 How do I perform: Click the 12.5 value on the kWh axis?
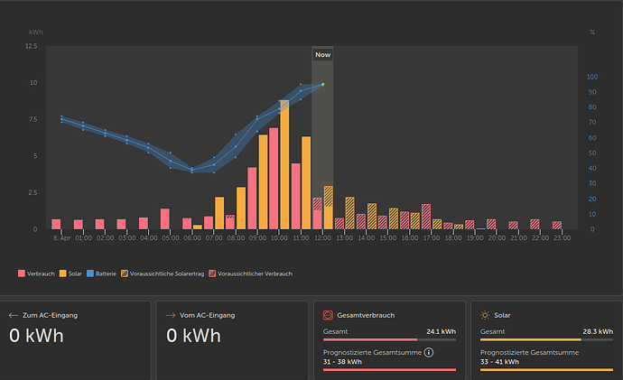(x=31, y=46)
